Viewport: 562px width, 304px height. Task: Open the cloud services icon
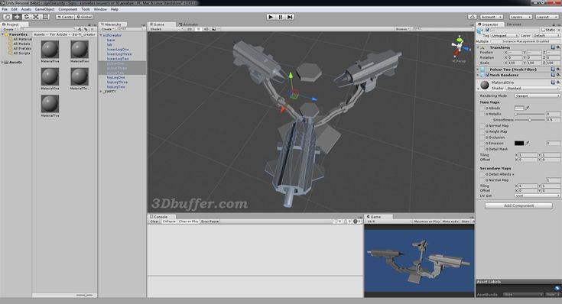[x=473, y=17]
